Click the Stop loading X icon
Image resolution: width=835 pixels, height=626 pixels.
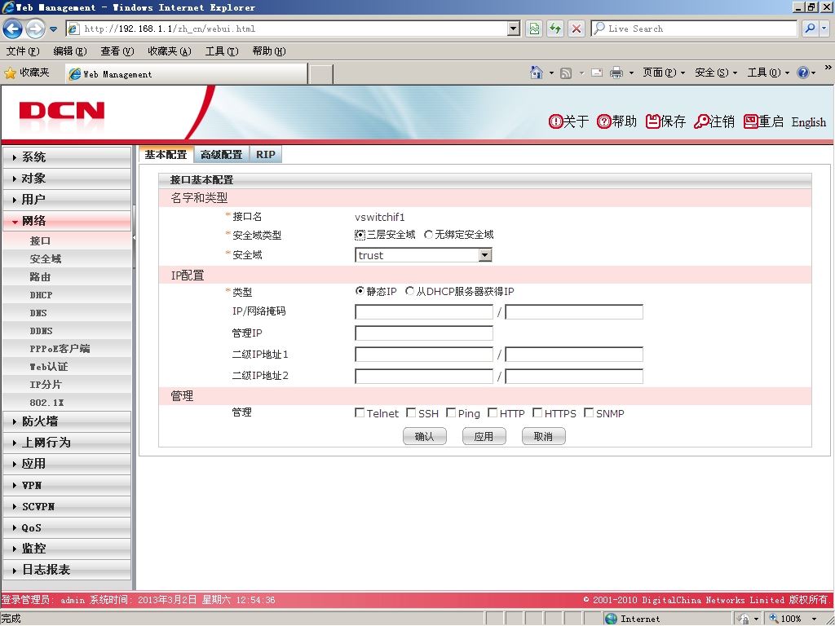click(x=577, y=29)
